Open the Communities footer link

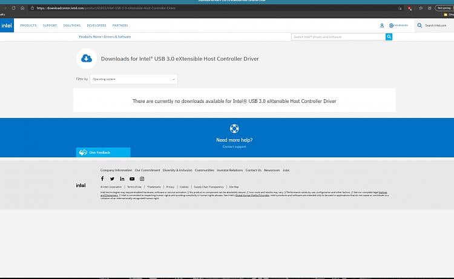pyautogui.click(x=205, y=170)
